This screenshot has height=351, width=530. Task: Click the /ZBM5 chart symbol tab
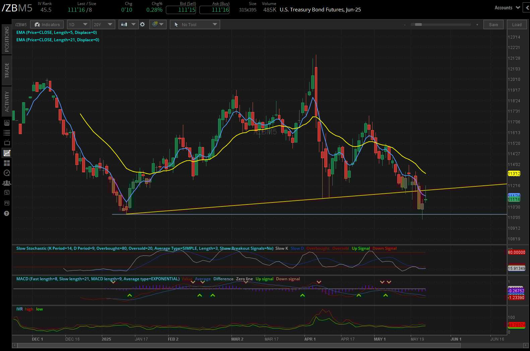(21, 24)
